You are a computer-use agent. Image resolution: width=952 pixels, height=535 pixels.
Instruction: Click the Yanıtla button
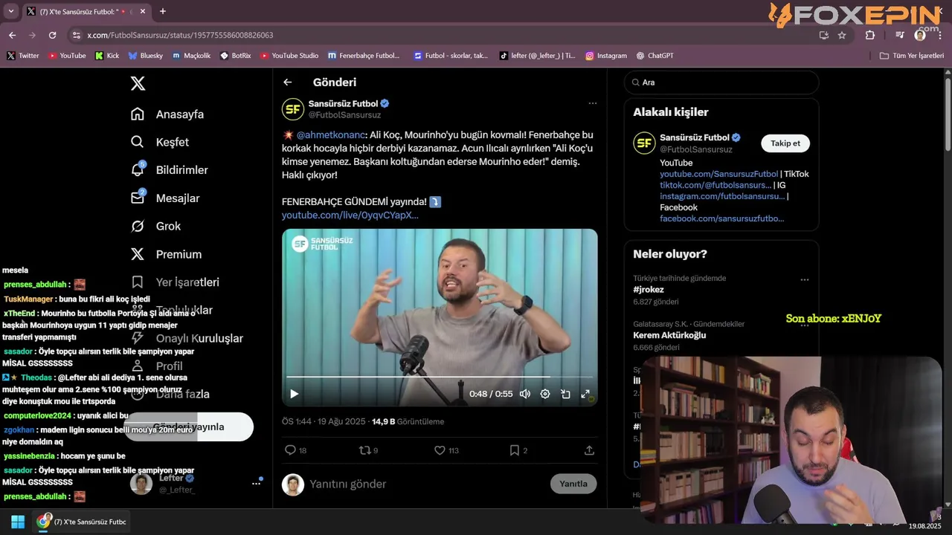pos(573,484)
